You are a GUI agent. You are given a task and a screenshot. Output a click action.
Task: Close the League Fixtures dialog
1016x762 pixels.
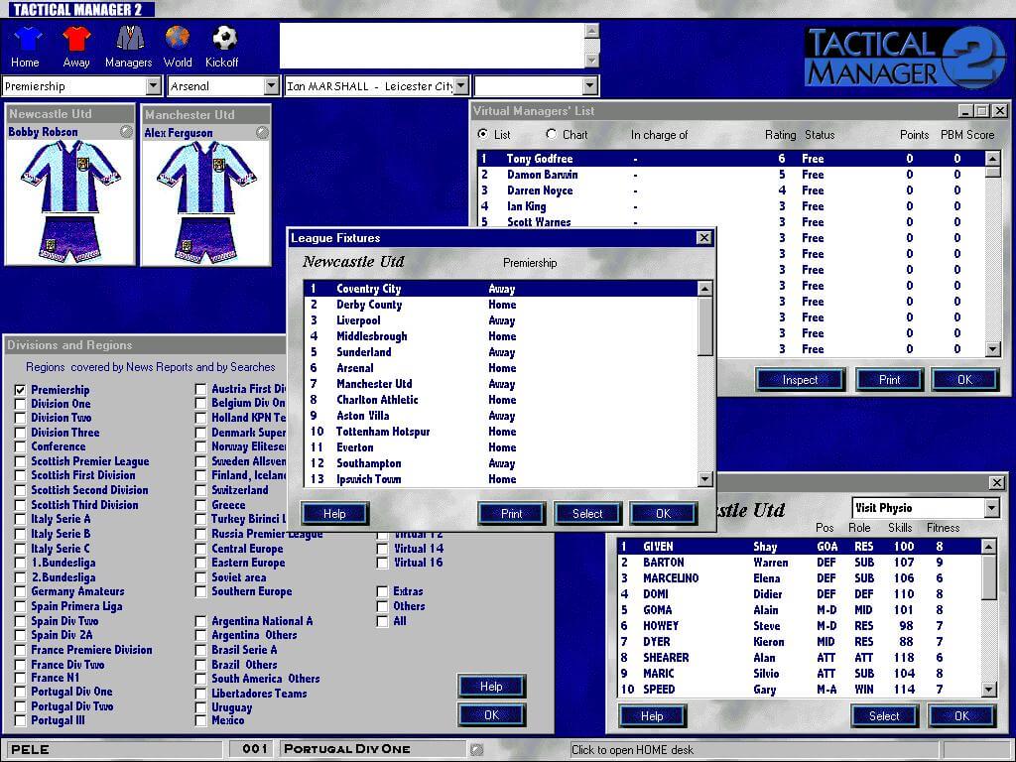pyautogui.click(x=704, y=238)
